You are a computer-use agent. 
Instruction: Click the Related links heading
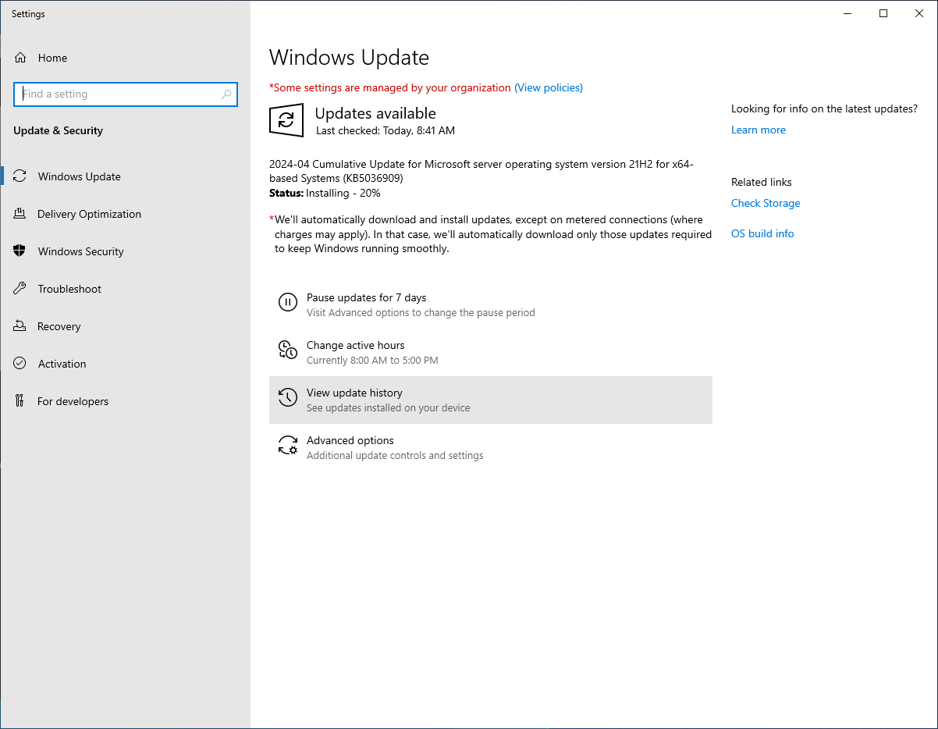[762, 182]
